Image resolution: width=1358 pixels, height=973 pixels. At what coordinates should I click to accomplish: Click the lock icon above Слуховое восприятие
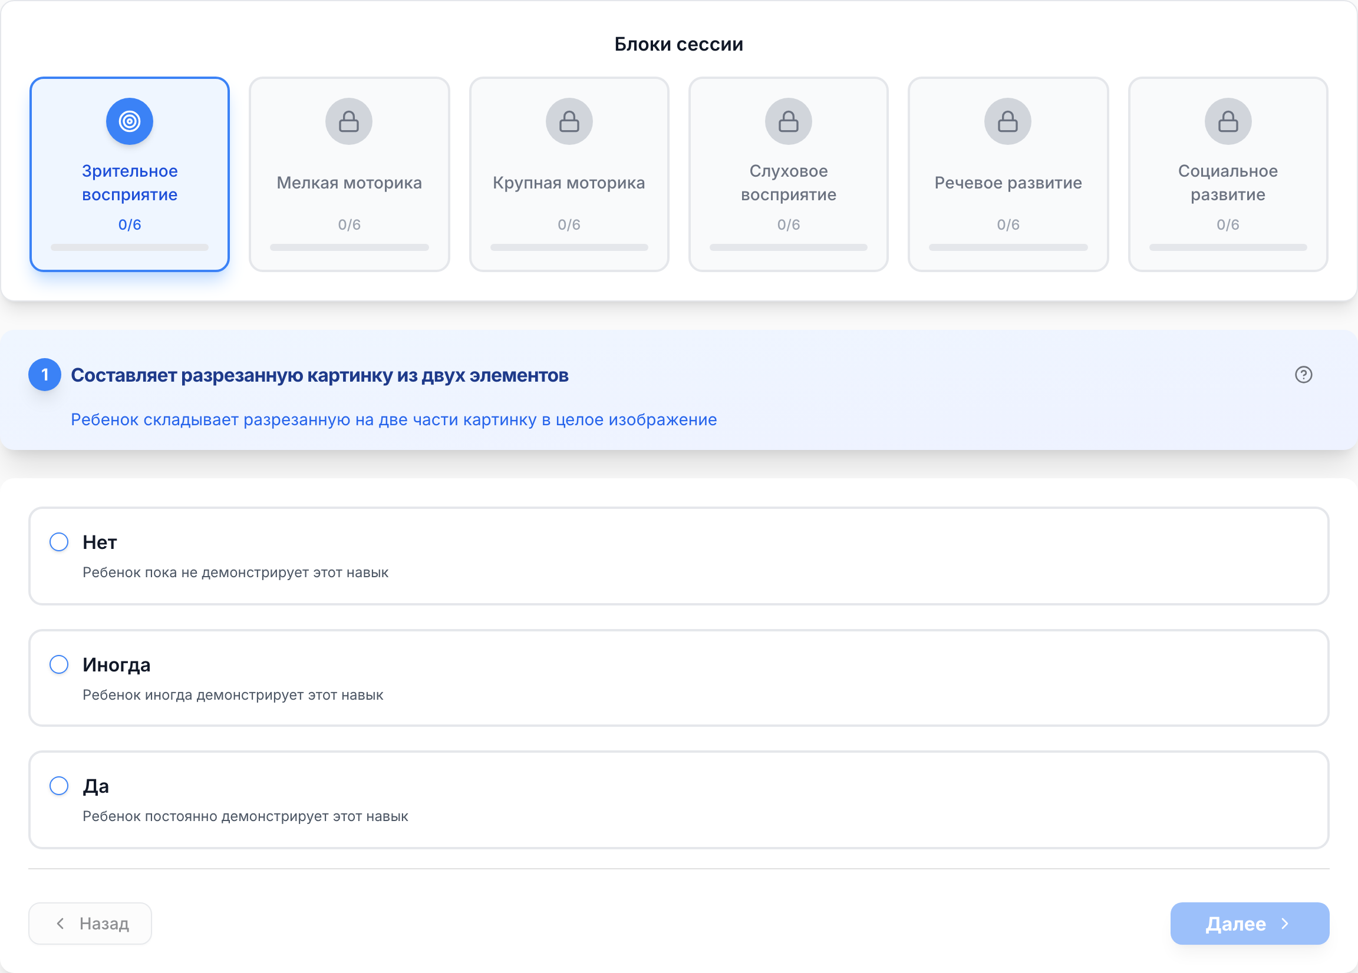(x=789, y=121)
